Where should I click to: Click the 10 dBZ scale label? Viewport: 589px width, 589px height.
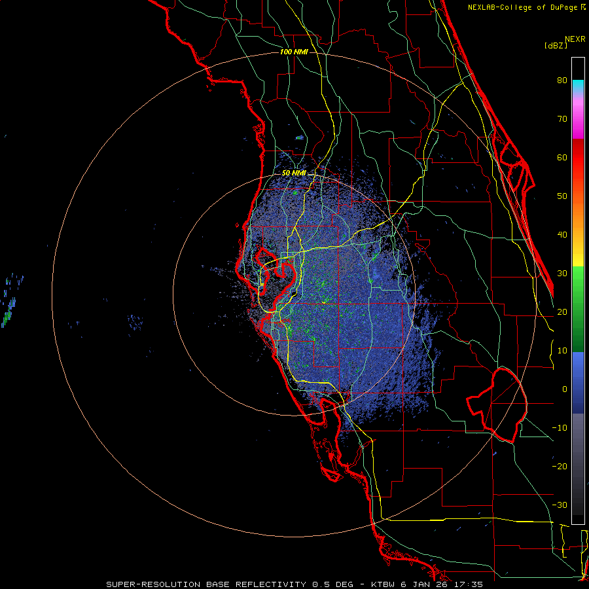(x=562, y=351)
